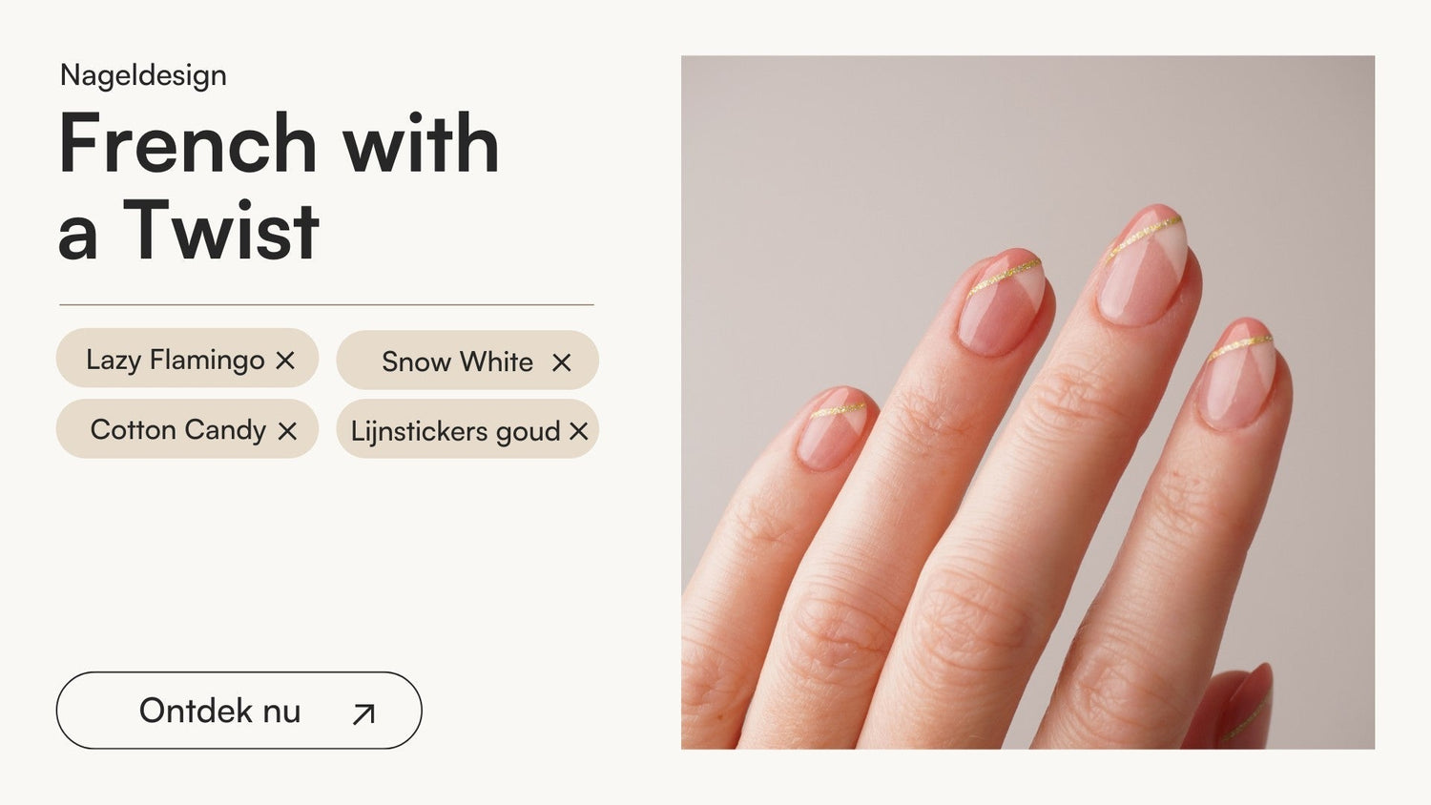The height and width of the screenshot is (805, 1431).
Task: Select the Snow White color chip
Action: pos(467,360)
